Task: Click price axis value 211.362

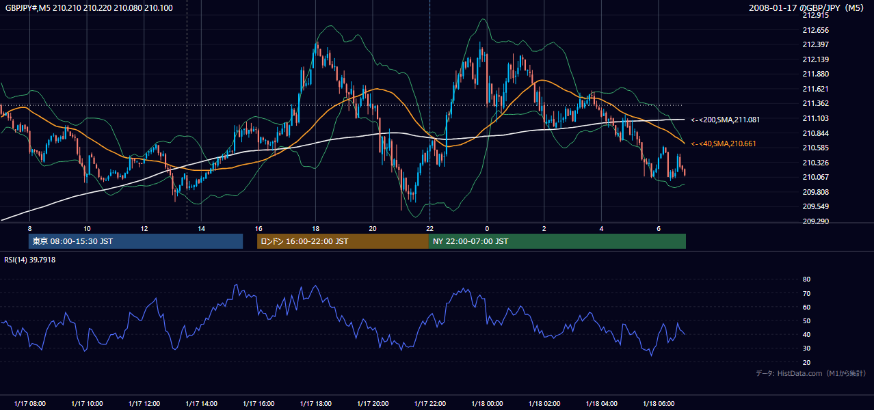Action: tap(816, 103)
